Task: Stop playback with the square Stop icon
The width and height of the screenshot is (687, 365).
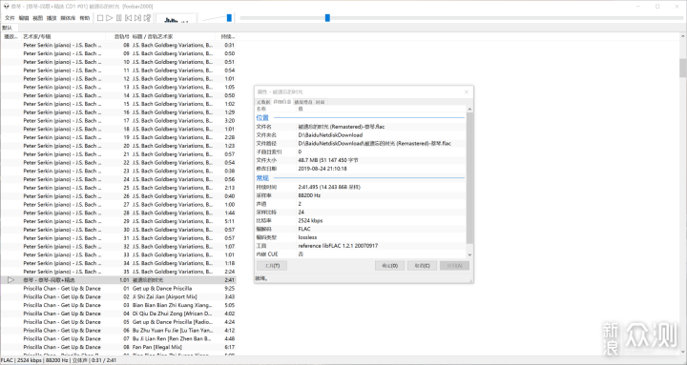Action: 100,18
